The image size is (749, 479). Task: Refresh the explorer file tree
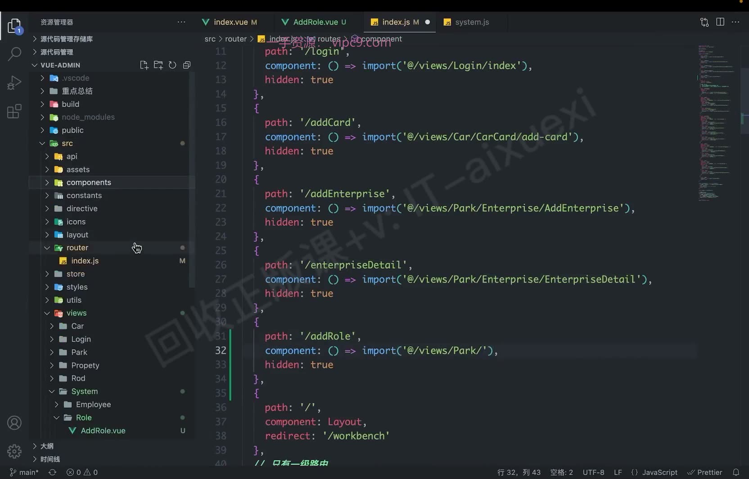click(172, 65)
